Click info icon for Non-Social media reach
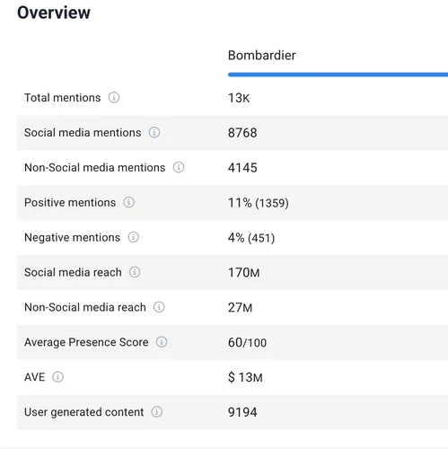448x449 pixels. 159,307
